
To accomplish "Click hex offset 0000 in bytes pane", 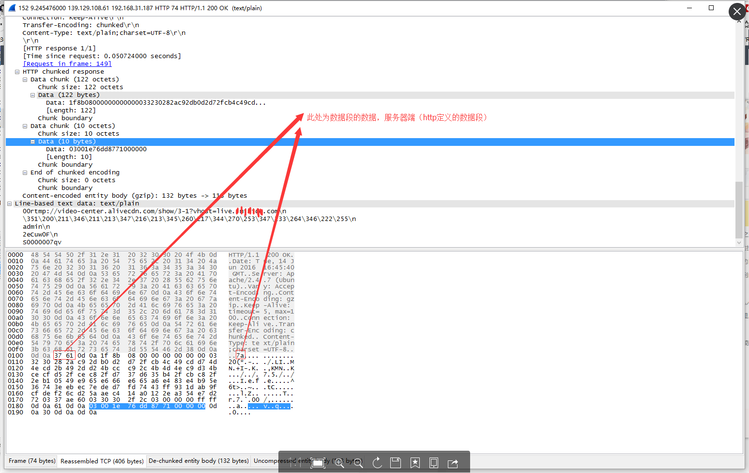I will [15, 255].
